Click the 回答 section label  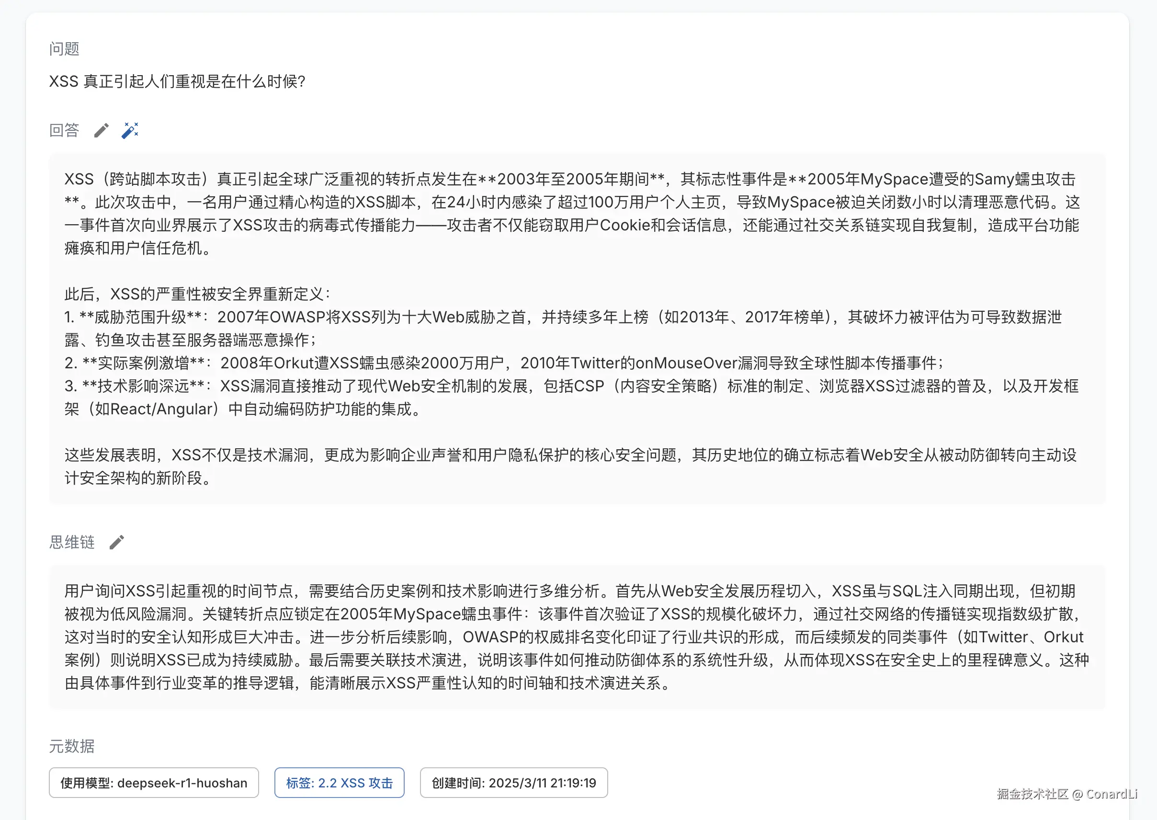pos(64,130)
